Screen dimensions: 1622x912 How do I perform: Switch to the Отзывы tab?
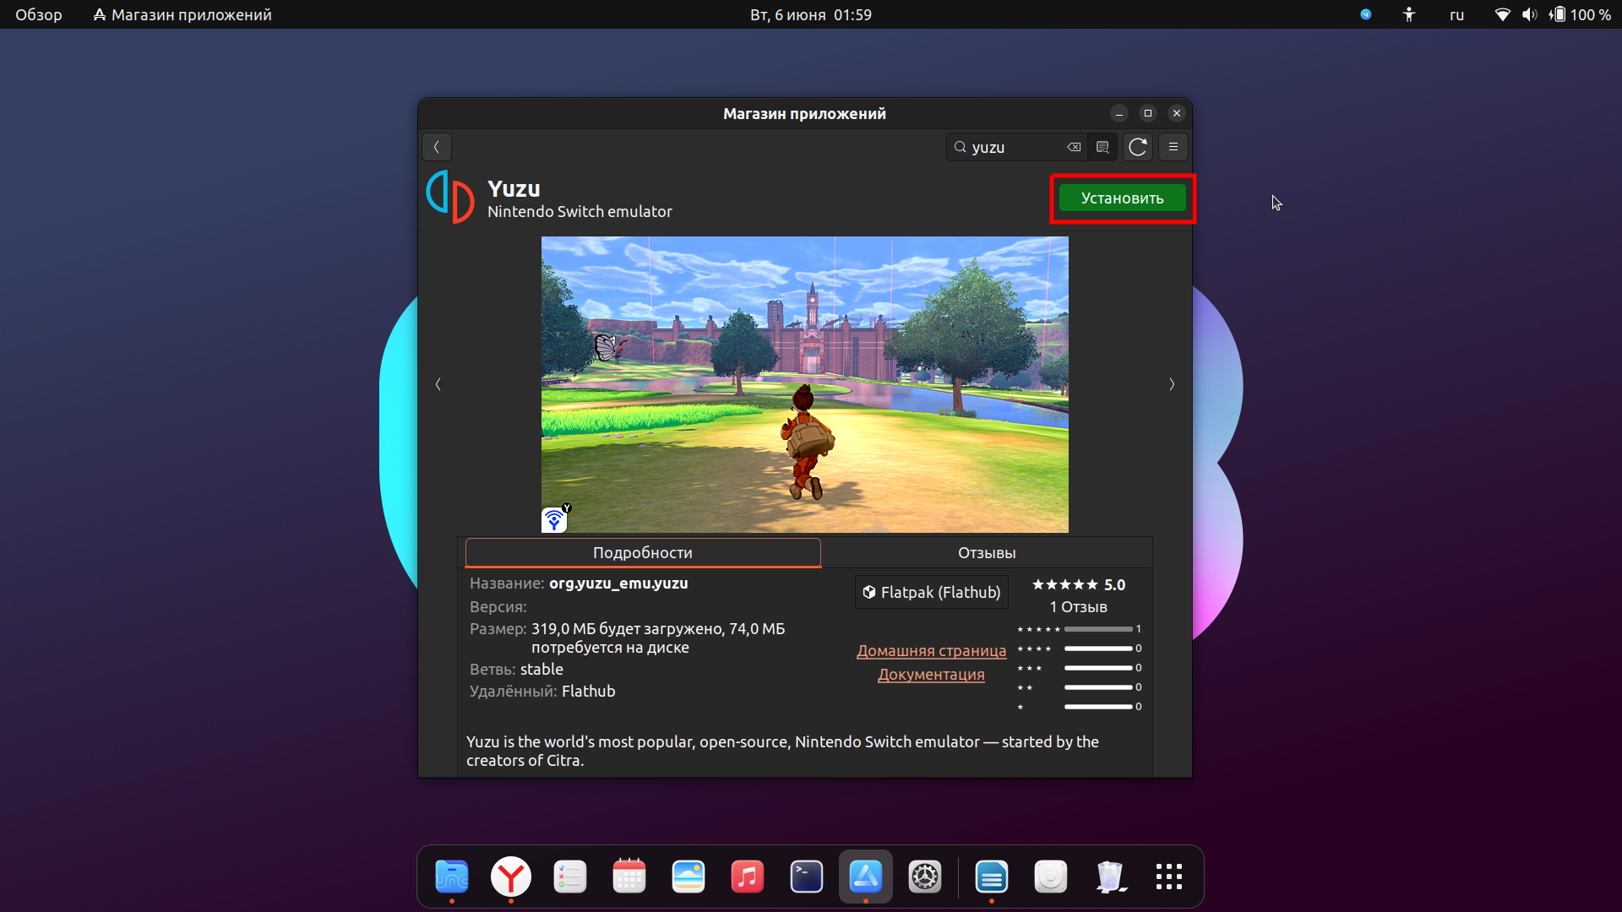[987, 552]
